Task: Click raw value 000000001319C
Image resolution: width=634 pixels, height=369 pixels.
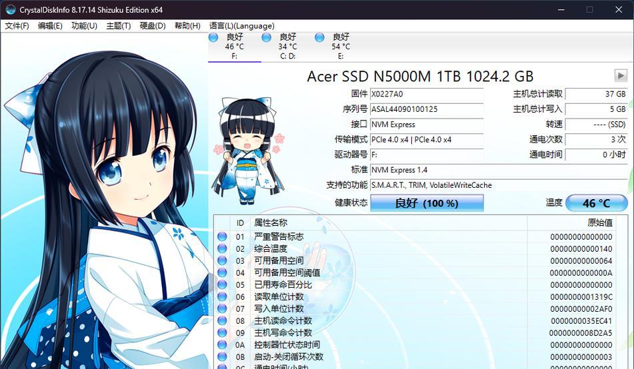Action: (x=581, y=297)
